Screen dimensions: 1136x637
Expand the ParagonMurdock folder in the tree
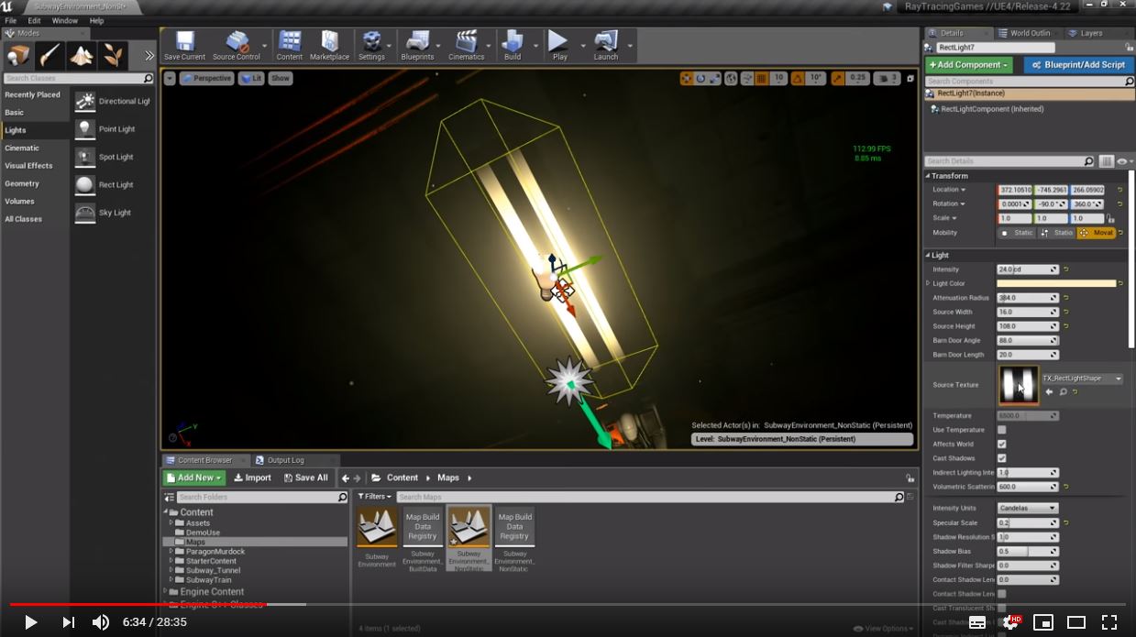[171, 552]
